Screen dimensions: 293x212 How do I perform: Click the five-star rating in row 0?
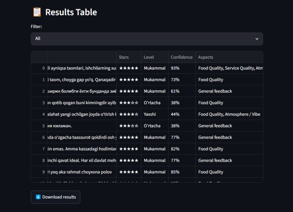point(129,68)
